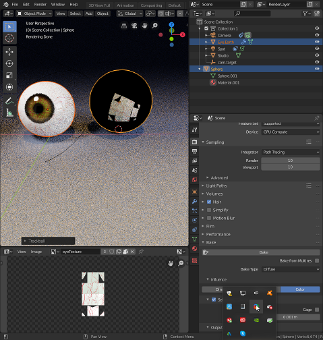Open the Material properties tab
This screenshot has height=340, width=323.
click(195, 249)
